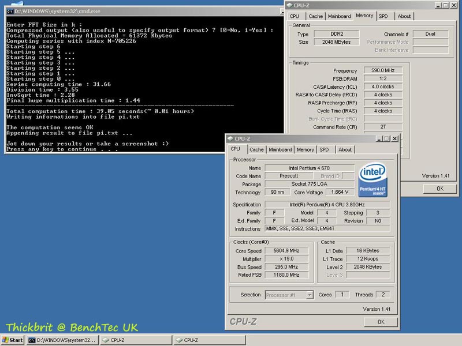This screenshot has height=346, width=462.
Task: Click the front CPU-Z window title icon
Action: point(230,138)
